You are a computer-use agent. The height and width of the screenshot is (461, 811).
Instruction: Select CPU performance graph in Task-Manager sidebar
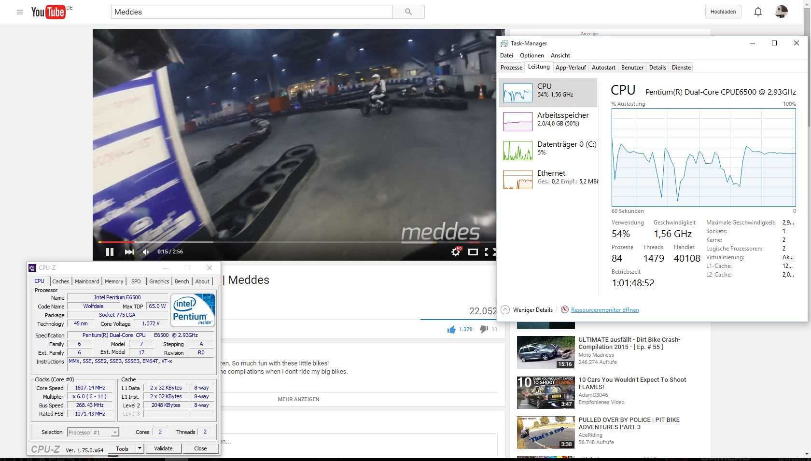(548, 93)
